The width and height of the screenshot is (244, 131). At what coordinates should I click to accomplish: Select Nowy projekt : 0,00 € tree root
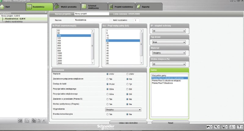point(10,16)
